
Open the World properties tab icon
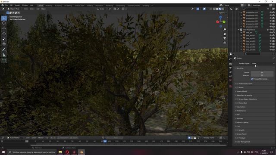click(x=230, y=80)
